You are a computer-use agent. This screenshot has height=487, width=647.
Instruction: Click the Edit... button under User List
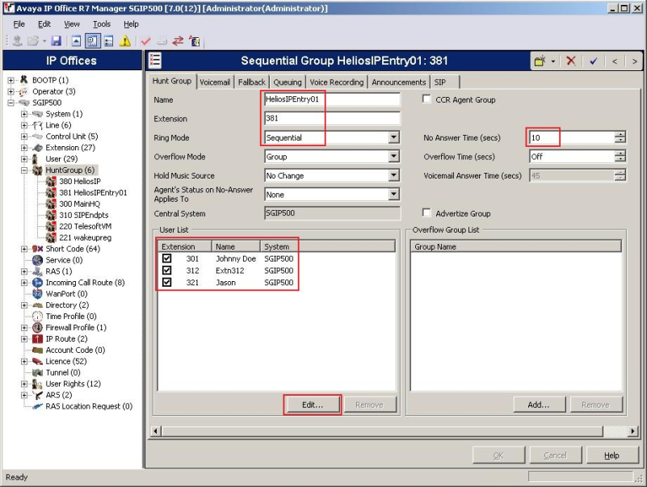coord(313,405)
